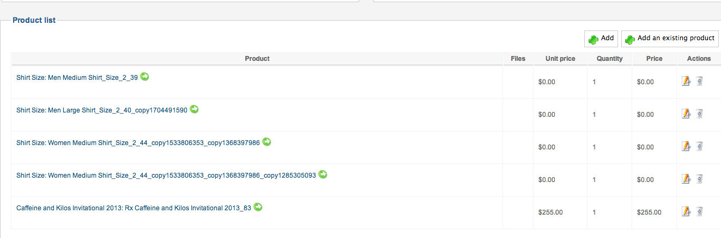Viewport: 721px width, 238px height.
Task: Delete the Men Large shirt row
Action: coord(699,114)
